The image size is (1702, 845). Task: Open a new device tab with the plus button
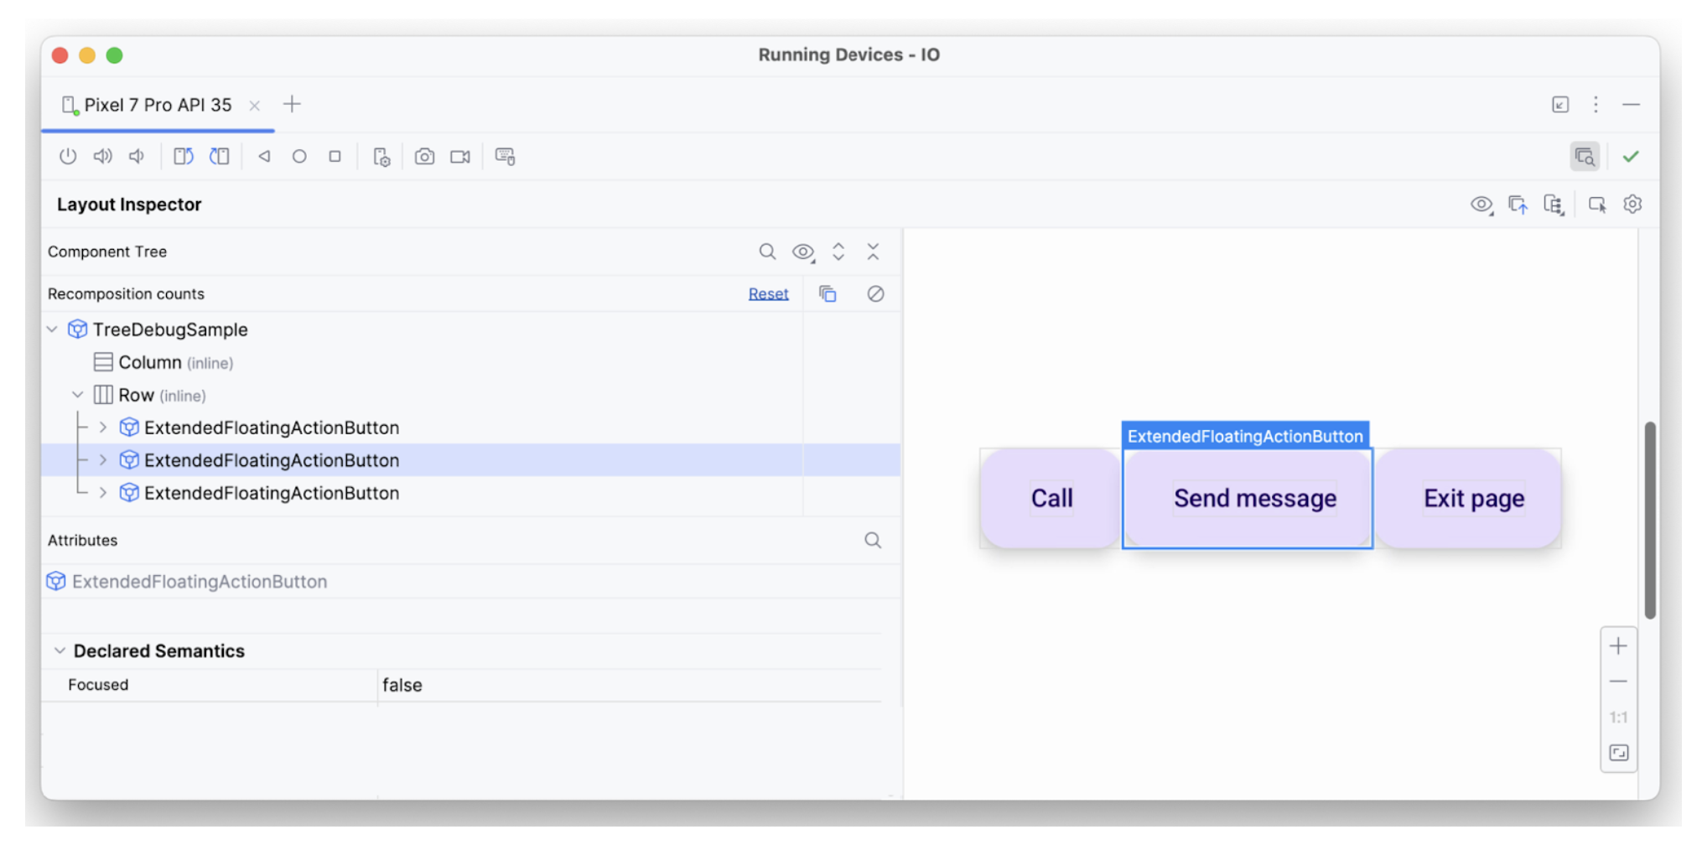coord(292,104)
